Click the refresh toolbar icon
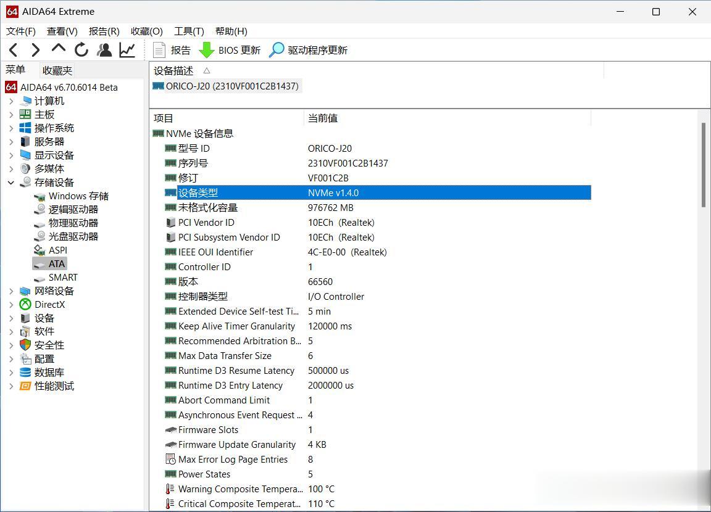This screenshot has width=711, height=512. tap(81, 50)
